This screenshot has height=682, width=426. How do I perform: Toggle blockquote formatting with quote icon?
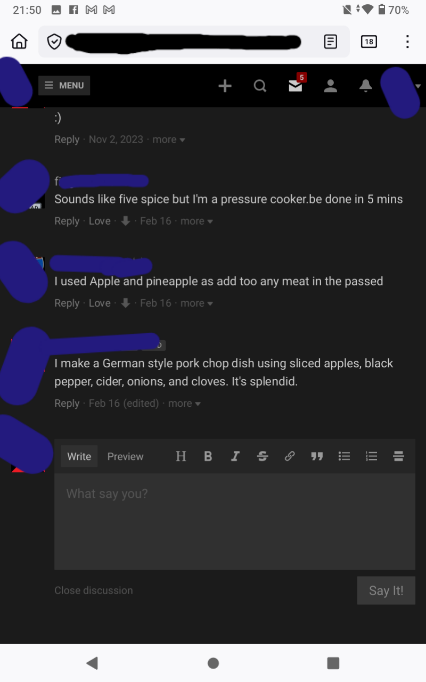click(317, 456)
